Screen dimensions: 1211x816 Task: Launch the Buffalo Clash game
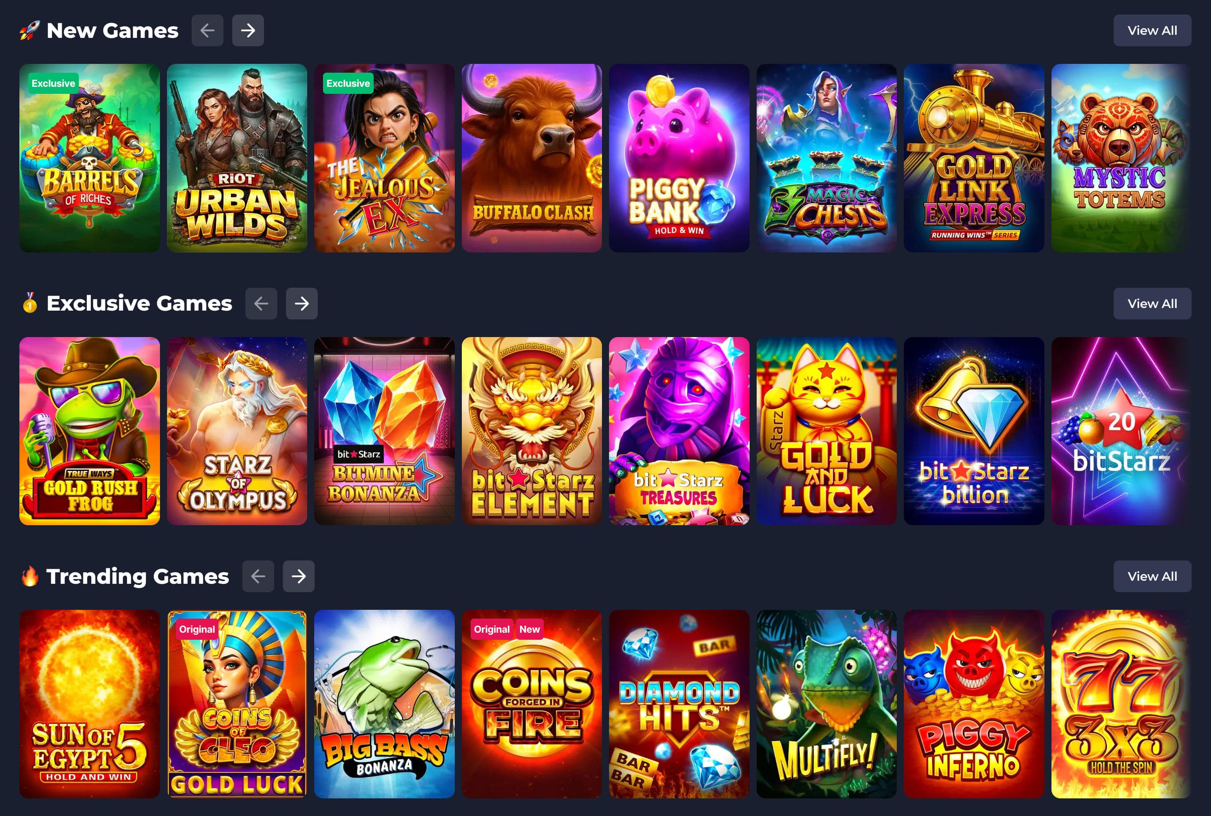coord(532,158)
